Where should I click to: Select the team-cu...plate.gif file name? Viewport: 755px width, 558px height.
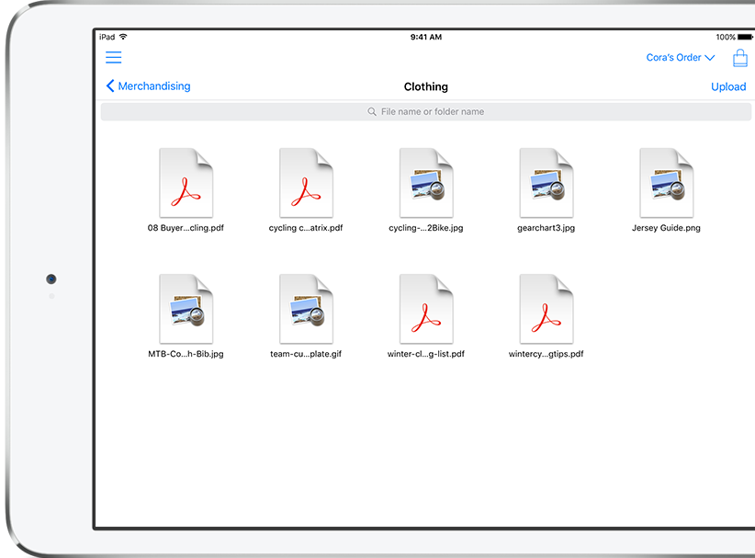(306, 354)
